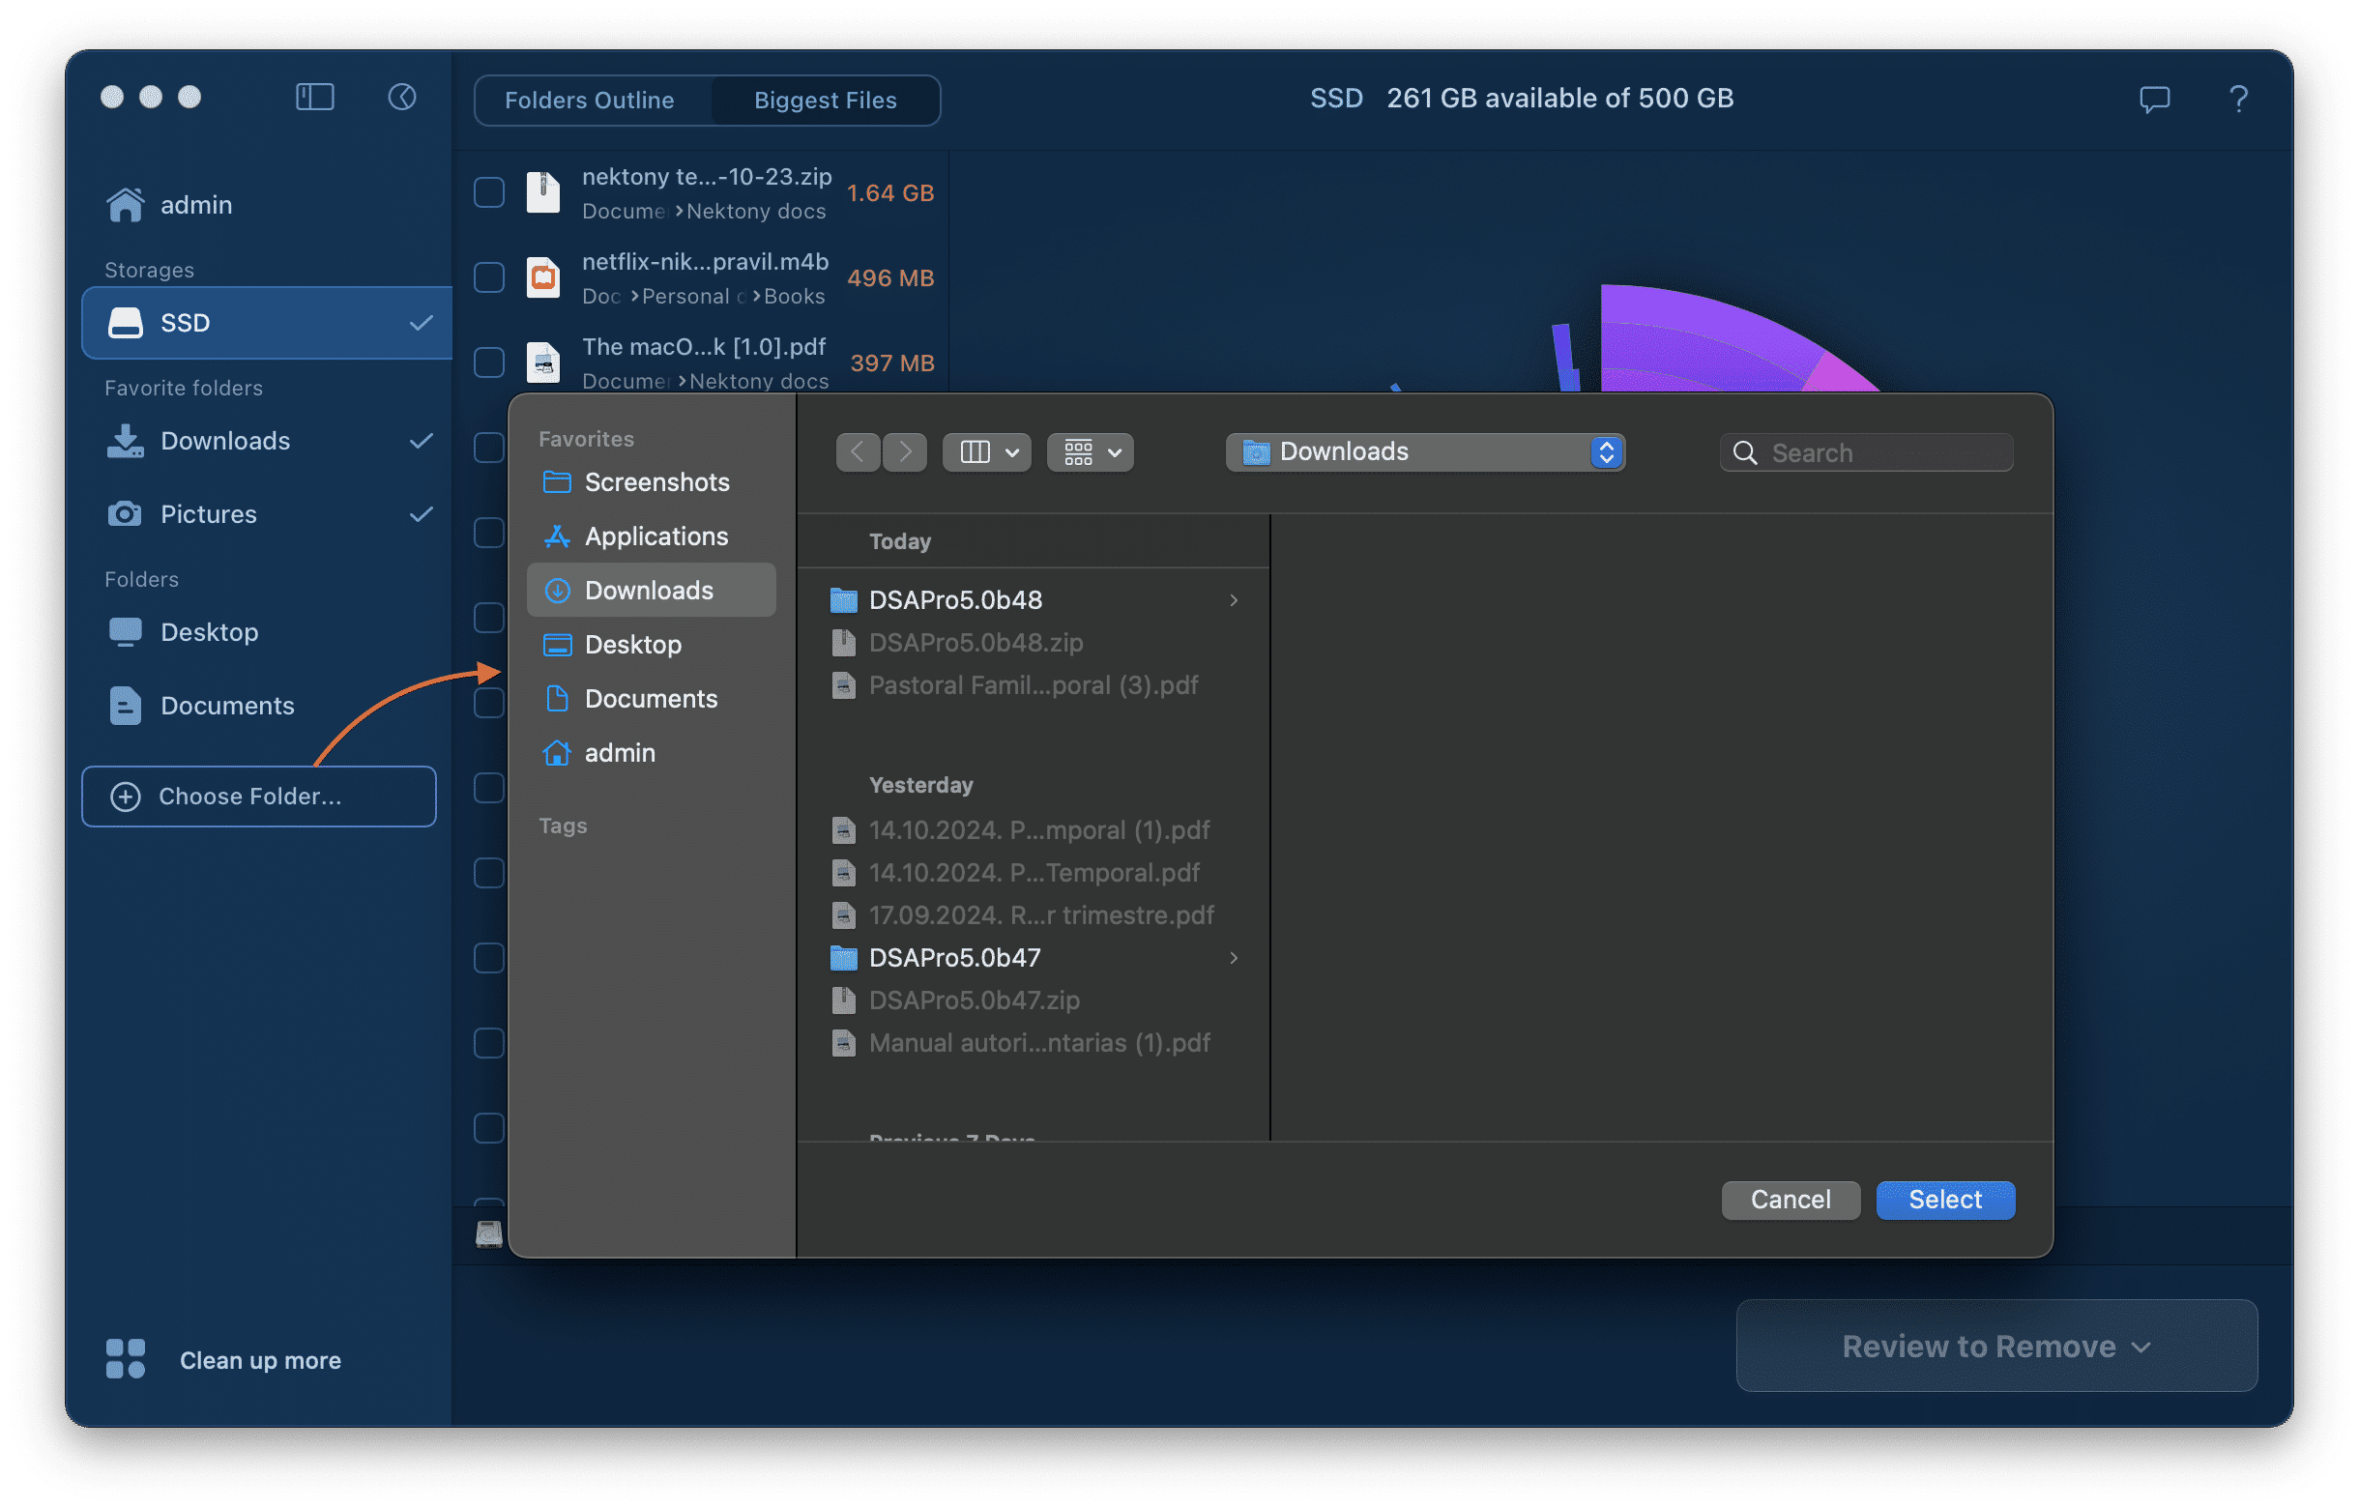Toggle the SSD storage checkmark
The width and height of the screenshot is (2359, 1508).
click(x=422, y=322)
